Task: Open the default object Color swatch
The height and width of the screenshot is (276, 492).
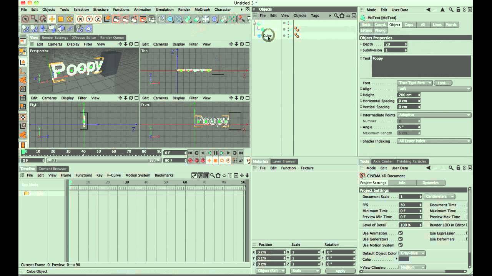Action: 404,260
